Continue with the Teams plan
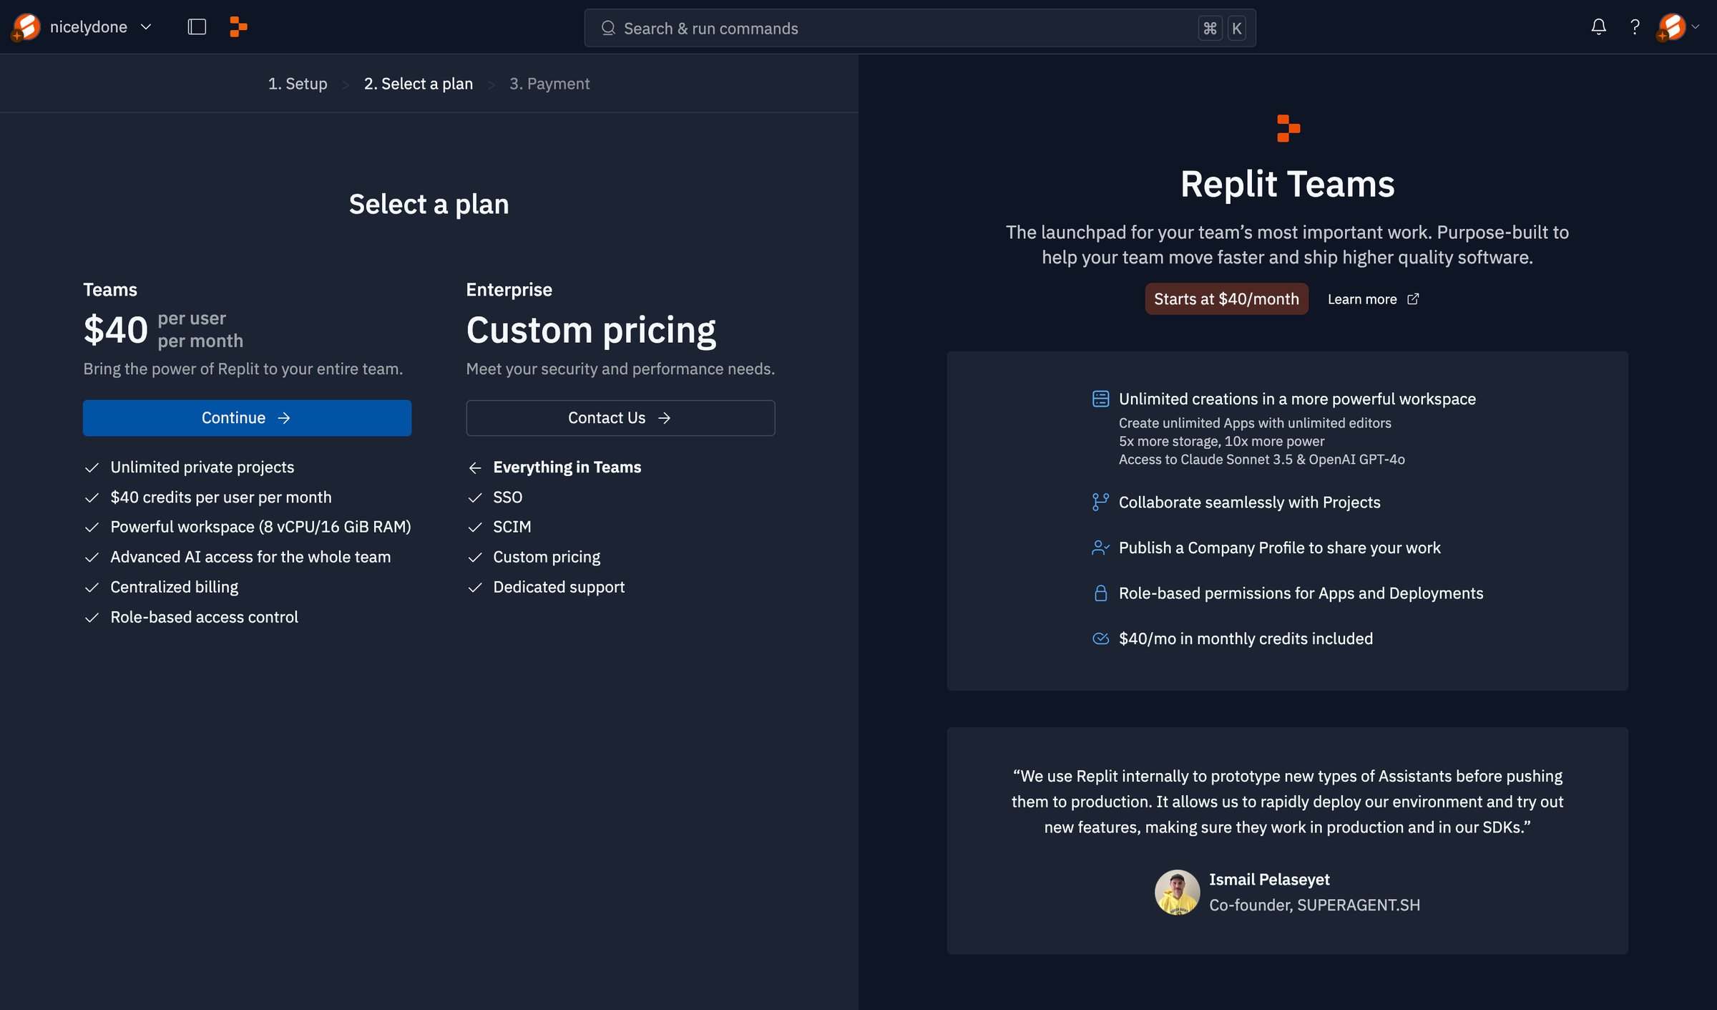This screenshot has height=1010, width=1717. pyautogui.click(x=247, y=418)
